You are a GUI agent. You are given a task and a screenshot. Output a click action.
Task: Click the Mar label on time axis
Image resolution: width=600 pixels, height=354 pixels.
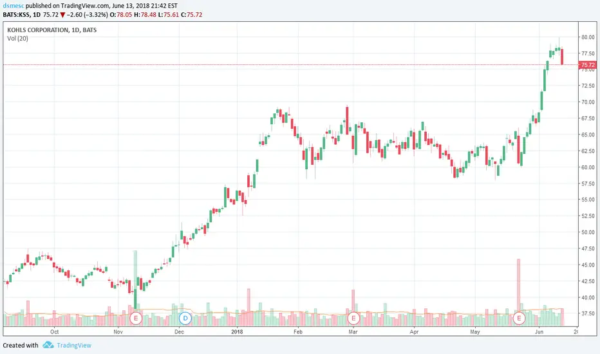(x=353, y=332)
